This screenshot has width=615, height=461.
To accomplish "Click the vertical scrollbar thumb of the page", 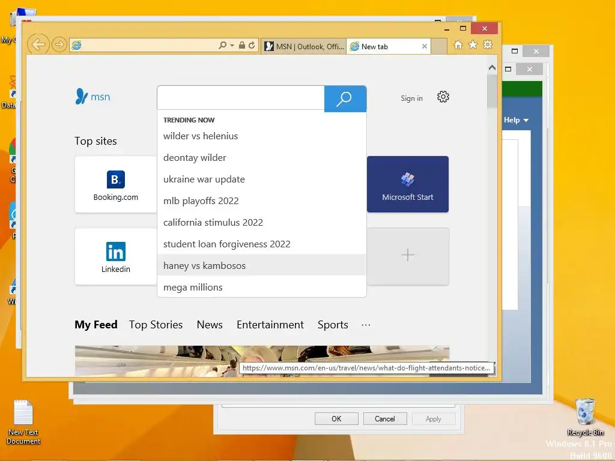I will 492,91.
